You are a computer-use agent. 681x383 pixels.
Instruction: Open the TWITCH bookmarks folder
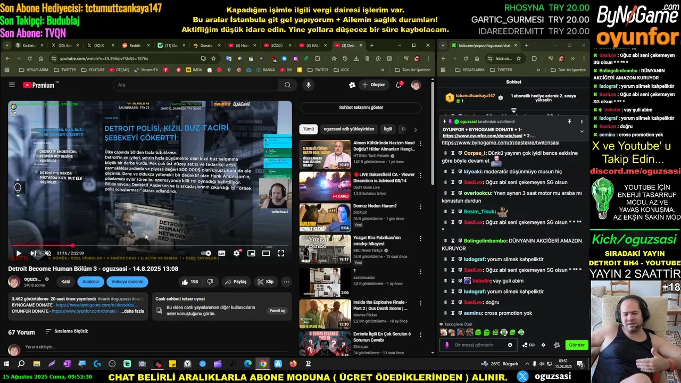click(x=318, y=70)
